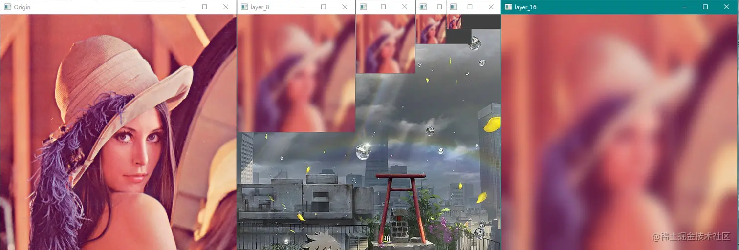
Task: Click the "Origin" title text
Action: (x=22, y=7)
